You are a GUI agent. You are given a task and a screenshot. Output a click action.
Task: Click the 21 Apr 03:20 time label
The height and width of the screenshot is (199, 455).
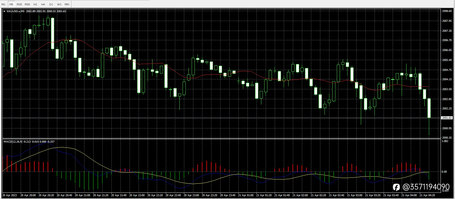click(x=373, y=195)
